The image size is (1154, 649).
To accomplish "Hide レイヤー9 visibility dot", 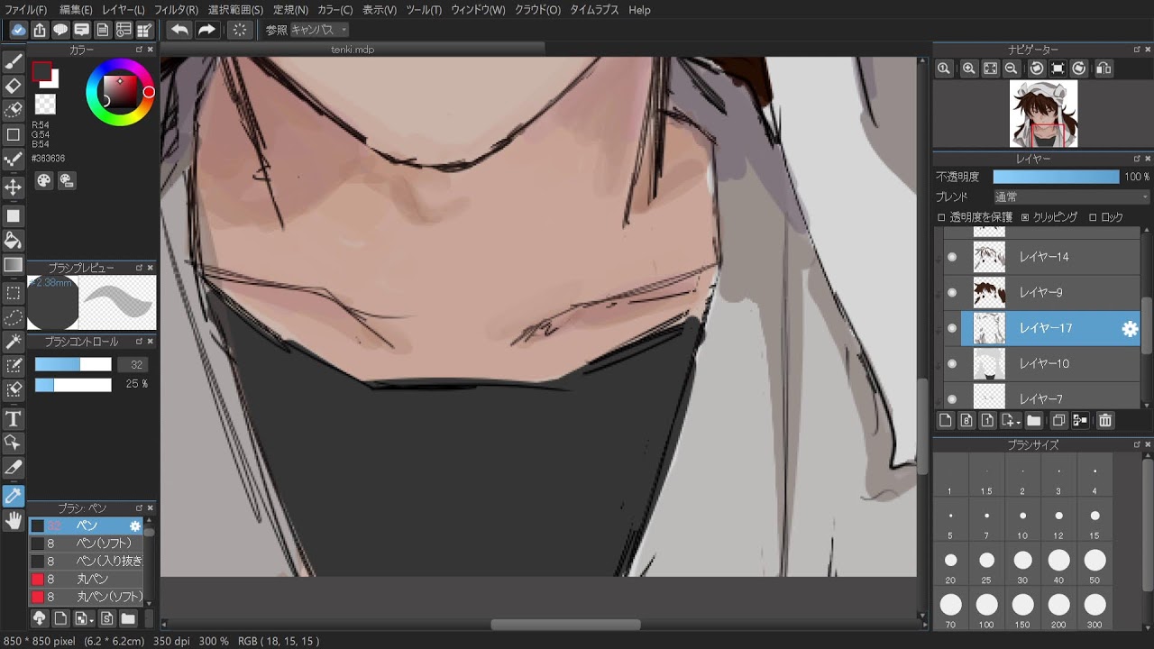I will tap(951, 292).
